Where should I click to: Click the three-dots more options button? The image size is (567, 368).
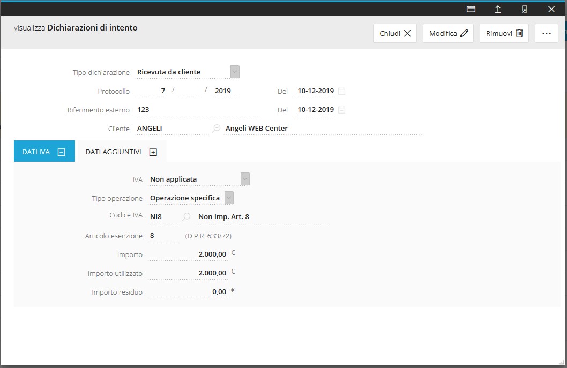click(546, 33)
